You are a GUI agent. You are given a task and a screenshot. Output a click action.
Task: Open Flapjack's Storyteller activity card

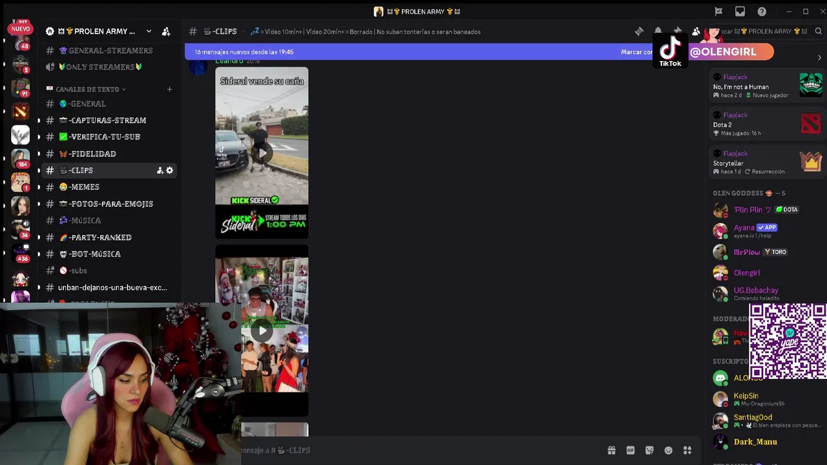(x=767, y=161)
